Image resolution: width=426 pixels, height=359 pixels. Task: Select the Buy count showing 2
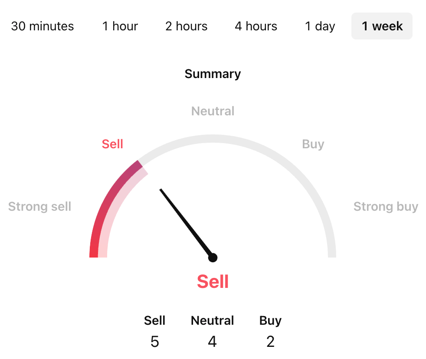270,341
